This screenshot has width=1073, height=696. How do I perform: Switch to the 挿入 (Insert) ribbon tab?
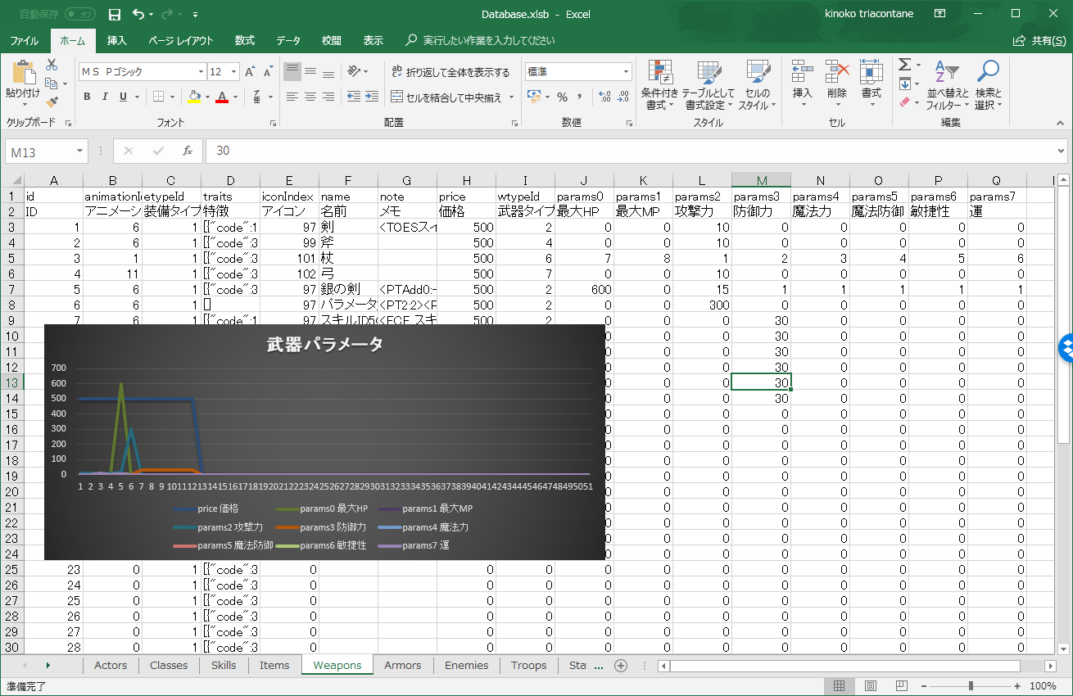pos(117,41)
